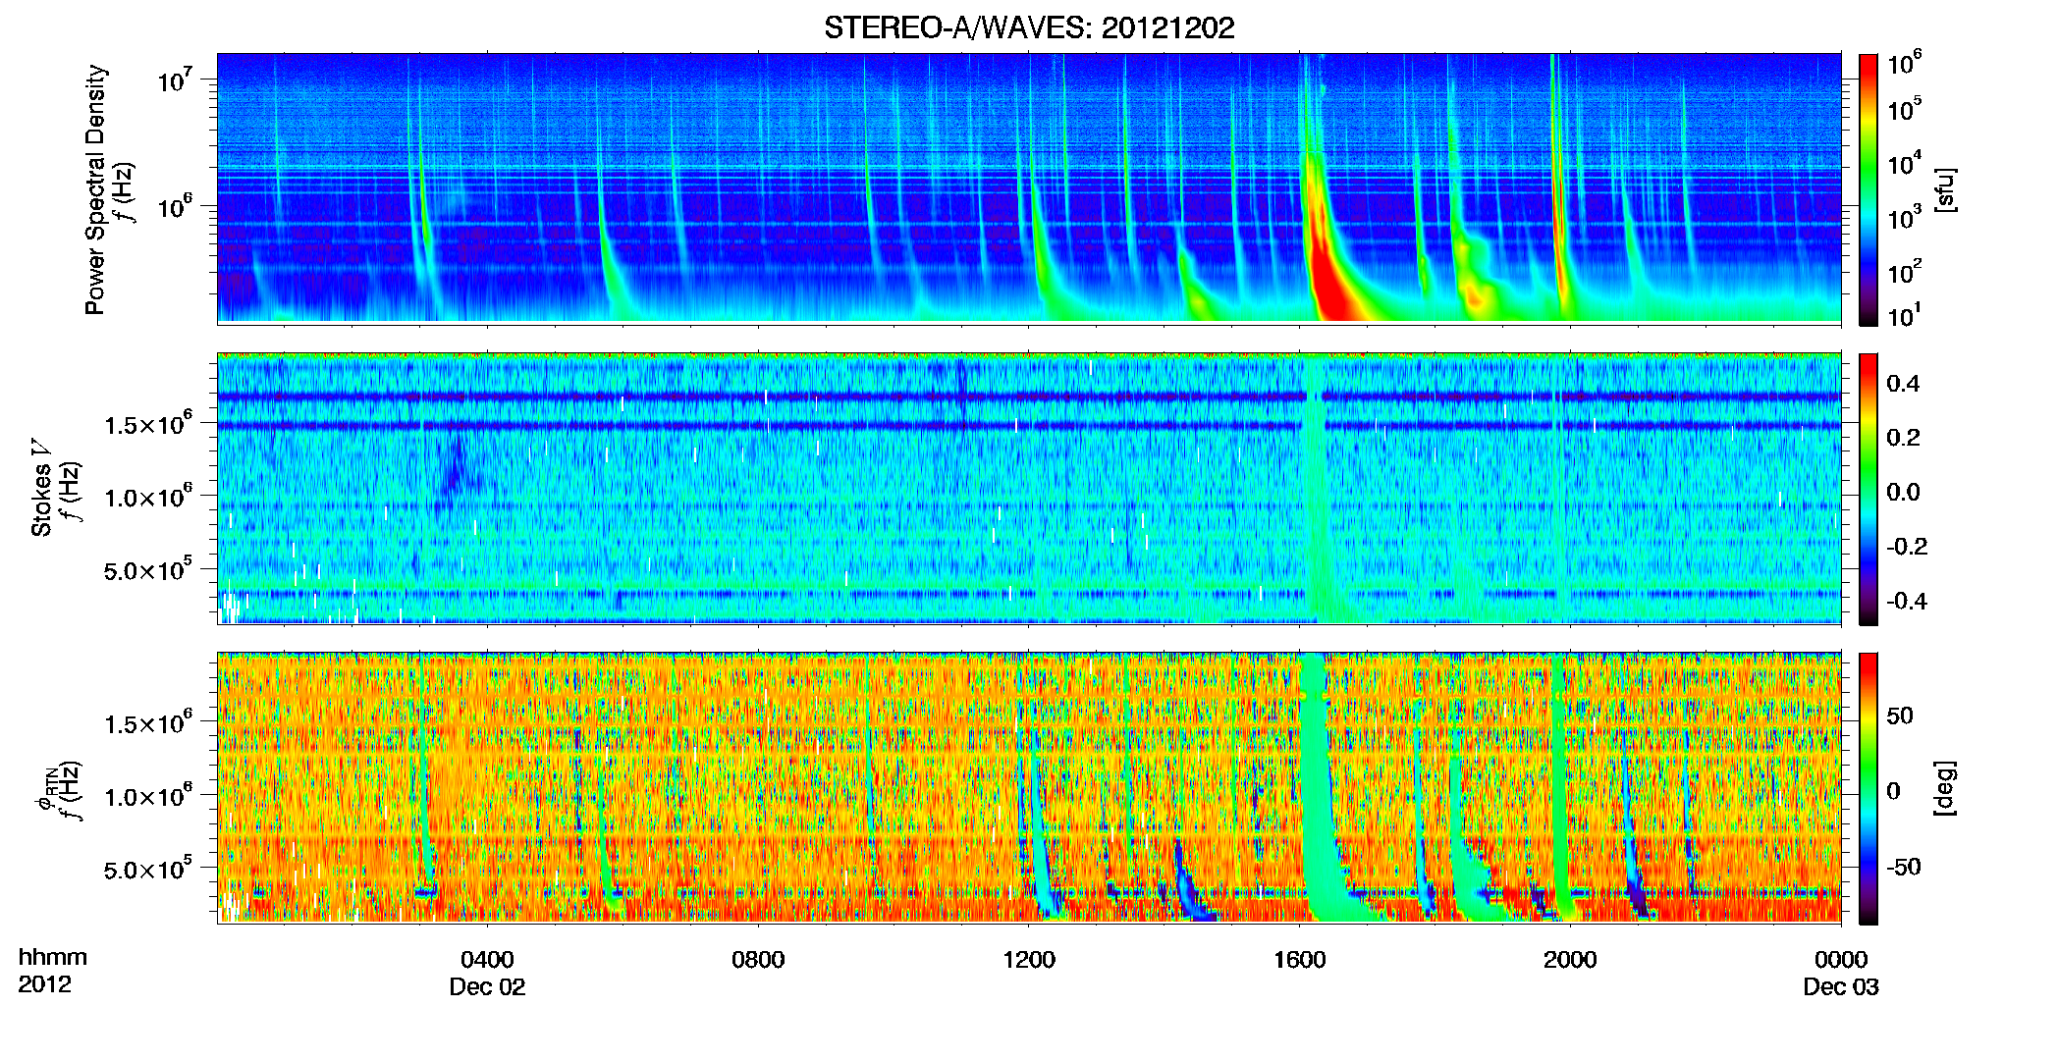
Task: Click inside the Power Spectral Density spectrogram panel
Action: pos(1029,187)
